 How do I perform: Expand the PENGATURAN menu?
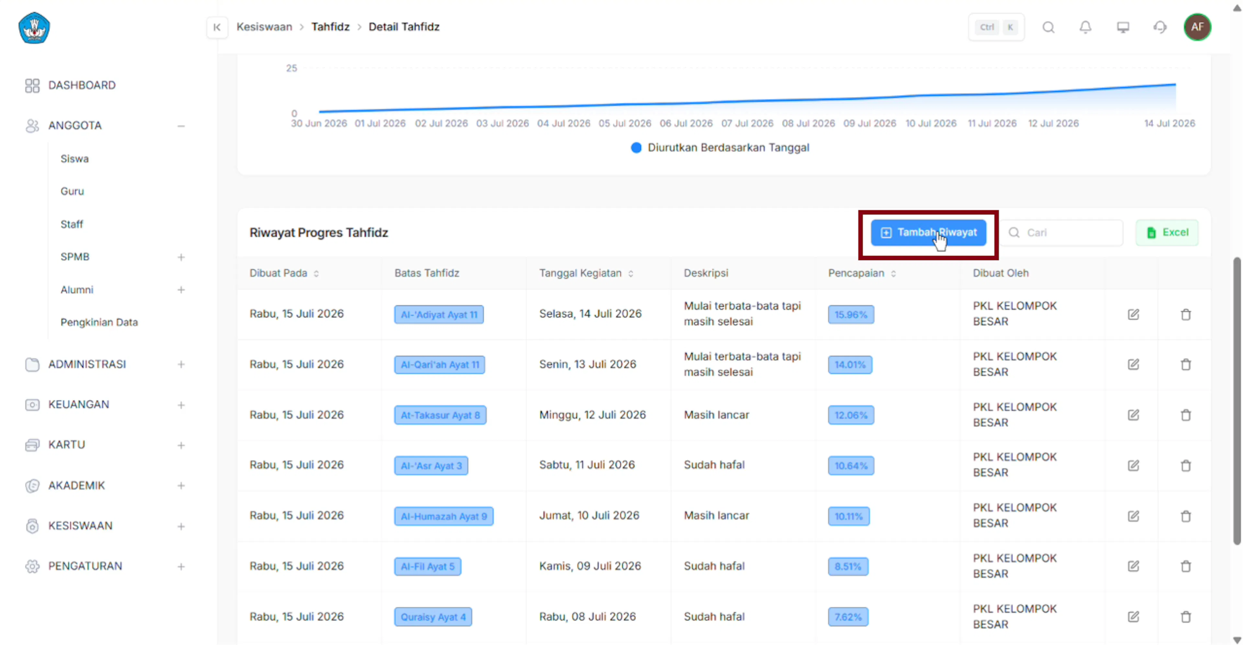click(x=181, y=566)
